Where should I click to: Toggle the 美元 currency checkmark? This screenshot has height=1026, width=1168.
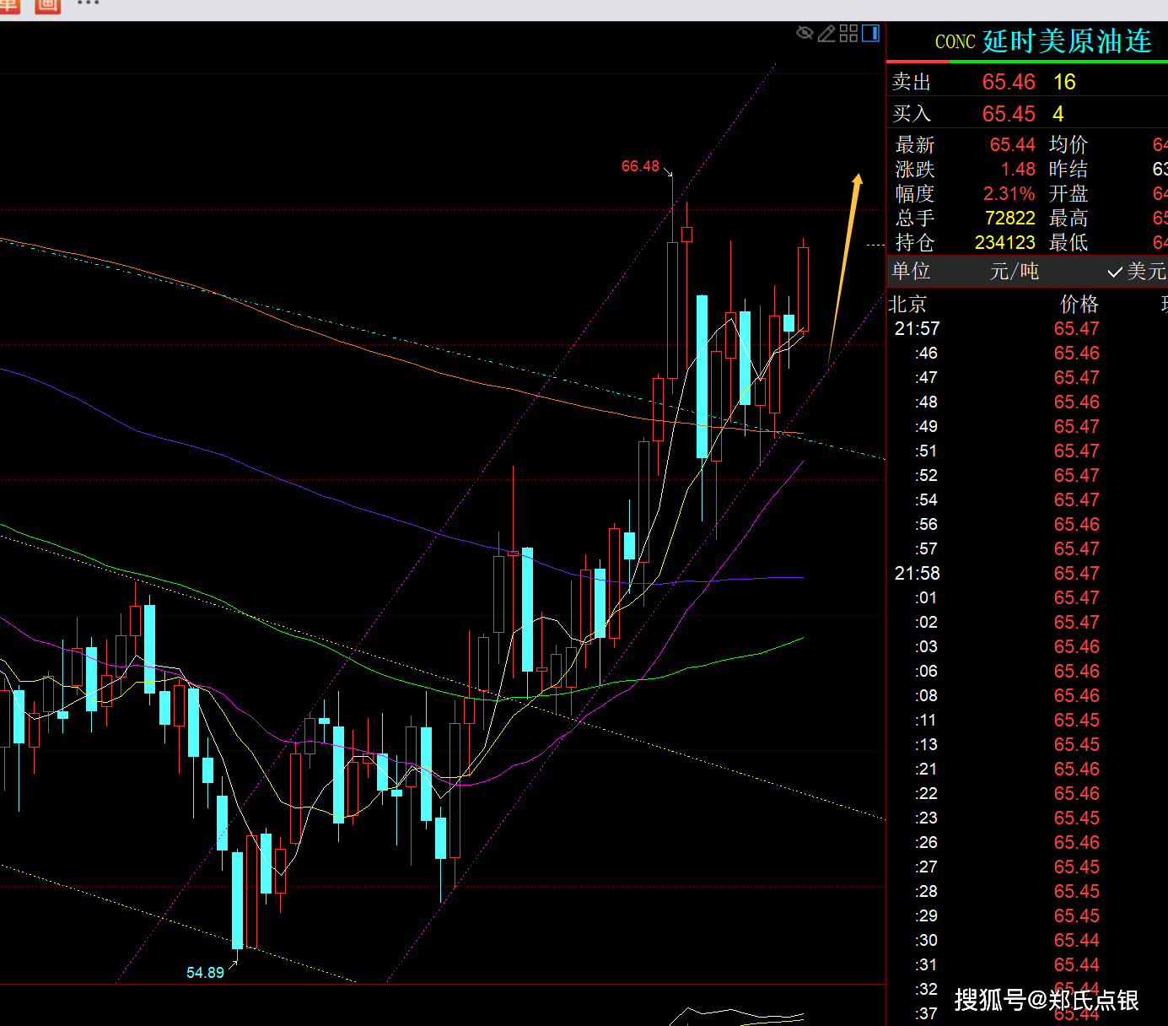1137,271
